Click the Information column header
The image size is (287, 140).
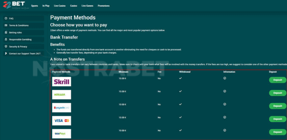tap(229, 72)
